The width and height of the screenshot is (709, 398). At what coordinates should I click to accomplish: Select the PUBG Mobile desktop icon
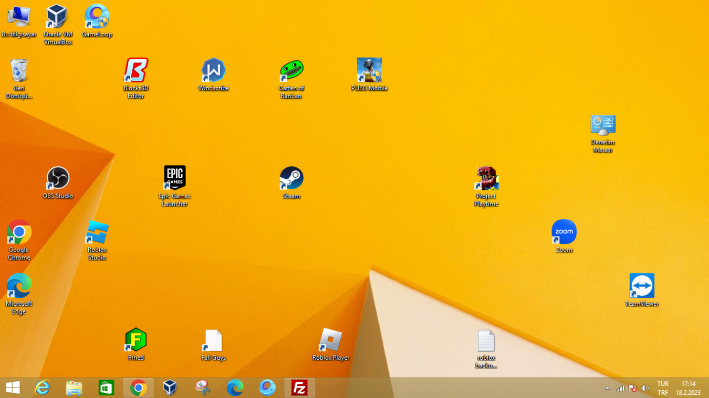[x=369, y=75]
